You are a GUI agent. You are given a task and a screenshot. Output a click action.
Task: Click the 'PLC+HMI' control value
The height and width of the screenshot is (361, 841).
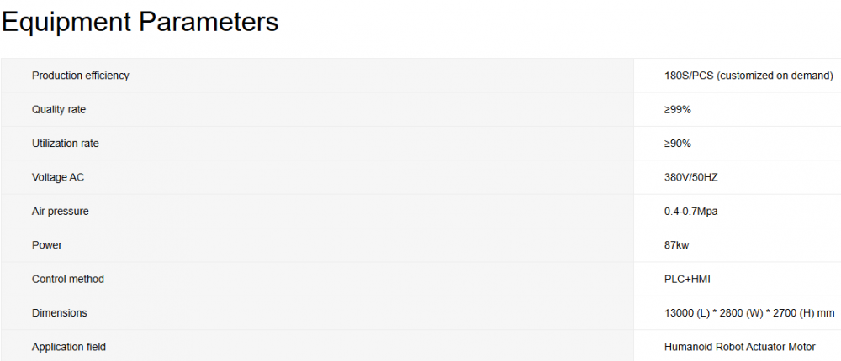pos(685,279)
